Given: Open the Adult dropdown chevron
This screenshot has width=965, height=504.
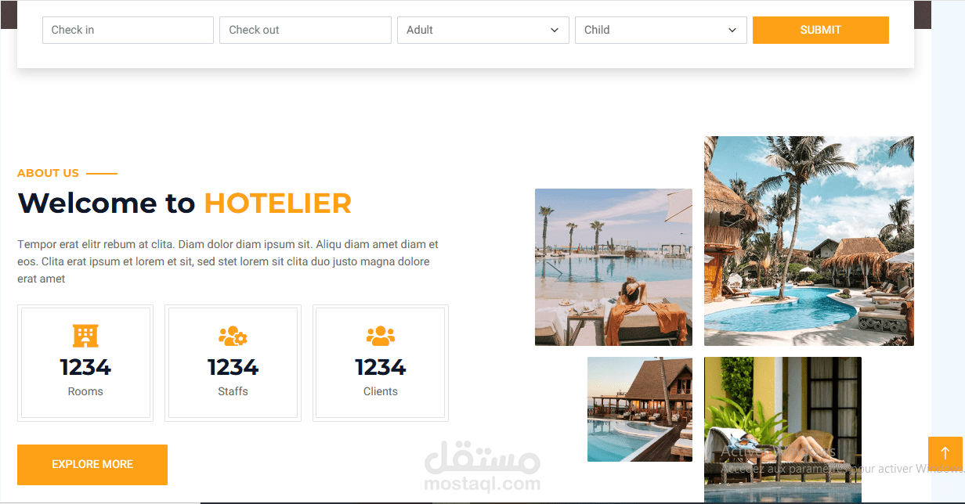Looking at the screenshot, I should click(x=555, y=31).
